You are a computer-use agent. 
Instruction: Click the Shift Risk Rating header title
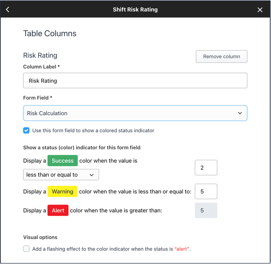click(135, 9)
